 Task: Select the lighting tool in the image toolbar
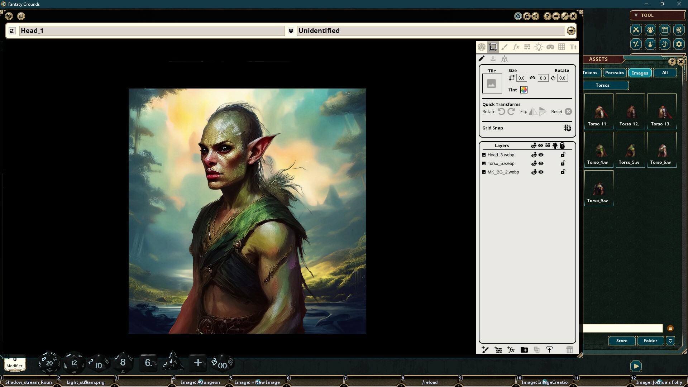(x=539, y=47)
